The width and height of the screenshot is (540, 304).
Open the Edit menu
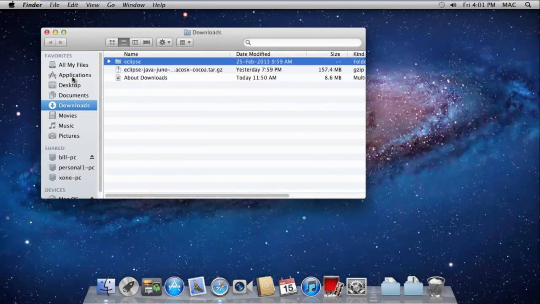pos(73,5)
